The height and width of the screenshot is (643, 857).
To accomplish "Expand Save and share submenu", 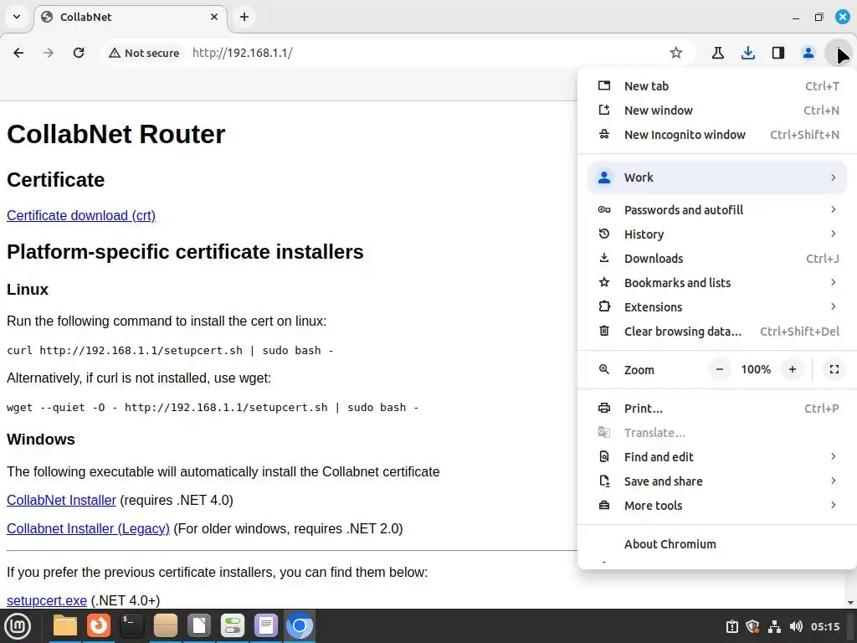I will coord(717,481).
